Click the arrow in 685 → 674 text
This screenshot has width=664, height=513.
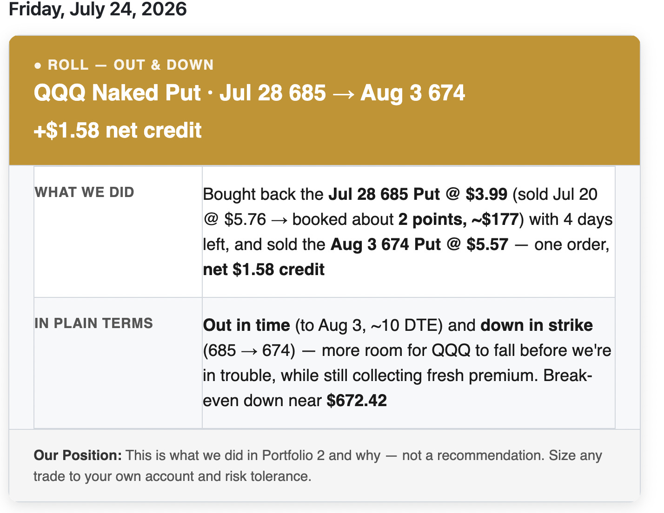[x=249, y=351]
